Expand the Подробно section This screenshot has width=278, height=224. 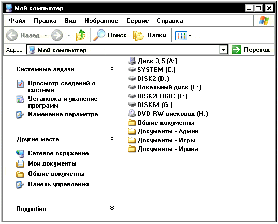pyautogui.click(x=112, y=208)
